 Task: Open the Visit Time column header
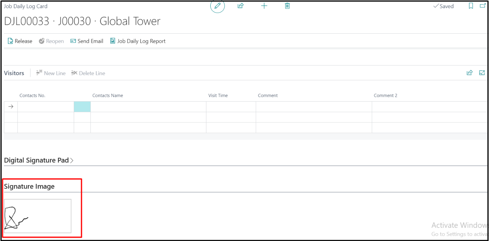pos(218,95)
